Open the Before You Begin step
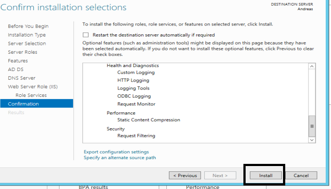The height and width of the screenshot is (189, 331). coord(28,26)
